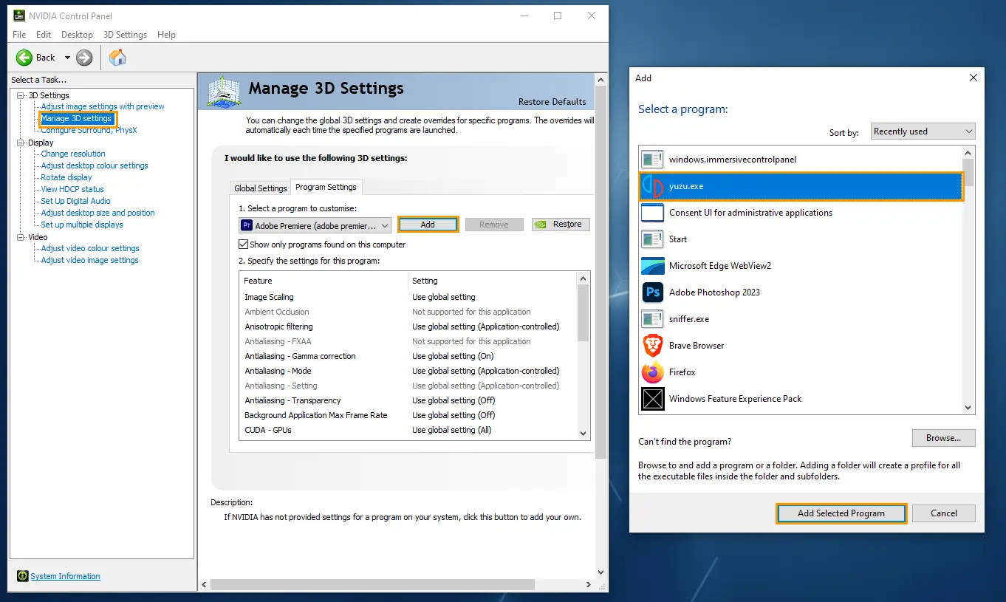This screenshot has height=602, width=1006.
Task: Collapse the Video tree node
Action: tap(21, 237)
